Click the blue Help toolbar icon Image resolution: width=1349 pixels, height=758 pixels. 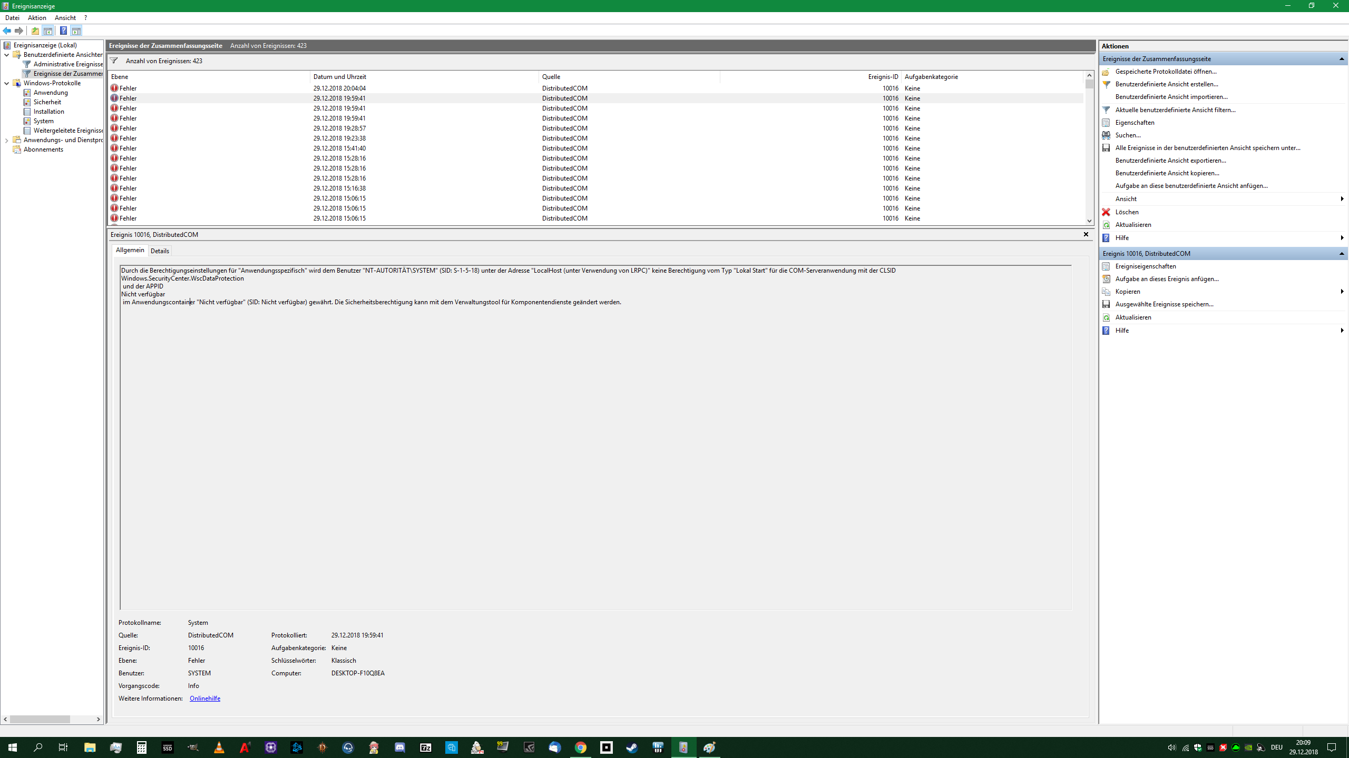tap(63, 31)
